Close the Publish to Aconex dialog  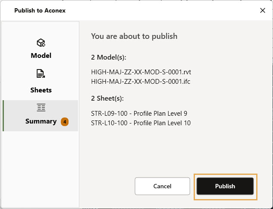pos(262,10)
